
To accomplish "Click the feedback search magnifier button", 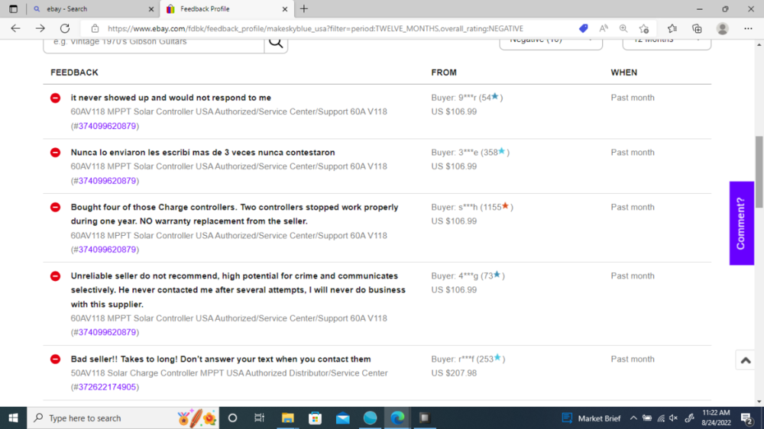I will click(276, 42).
